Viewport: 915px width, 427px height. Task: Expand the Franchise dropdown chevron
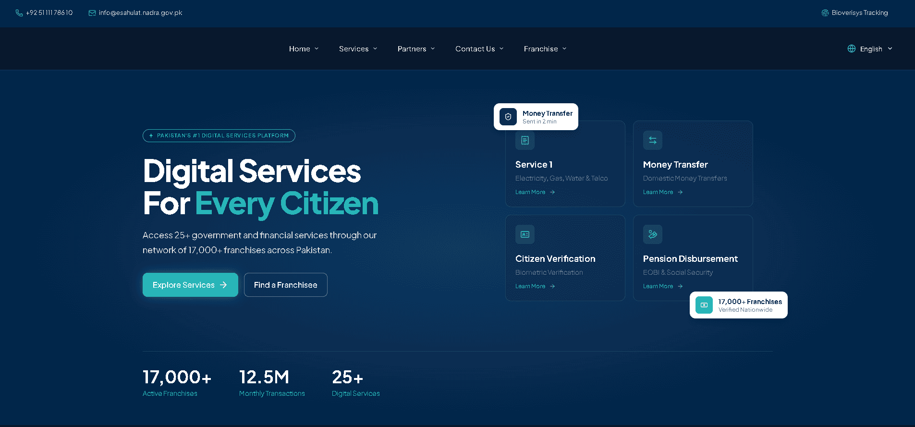point(564,49)
